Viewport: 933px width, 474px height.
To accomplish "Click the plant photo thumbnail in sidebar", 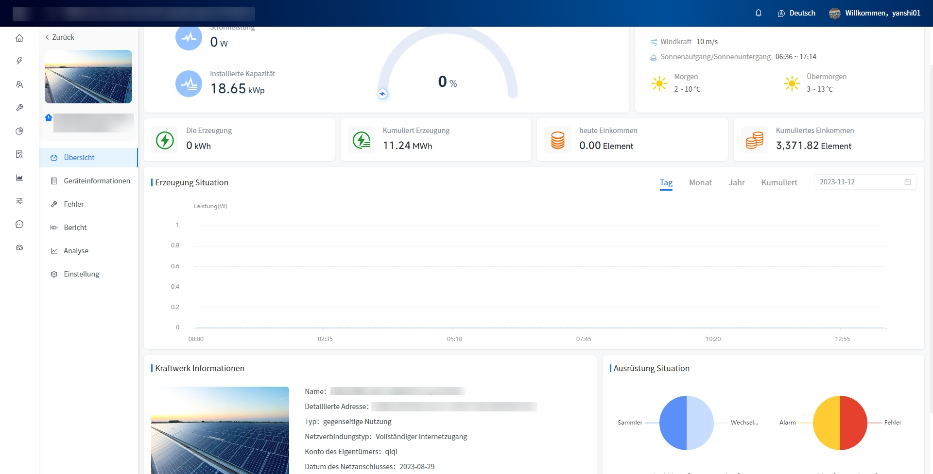I will (x=88, y=77).
